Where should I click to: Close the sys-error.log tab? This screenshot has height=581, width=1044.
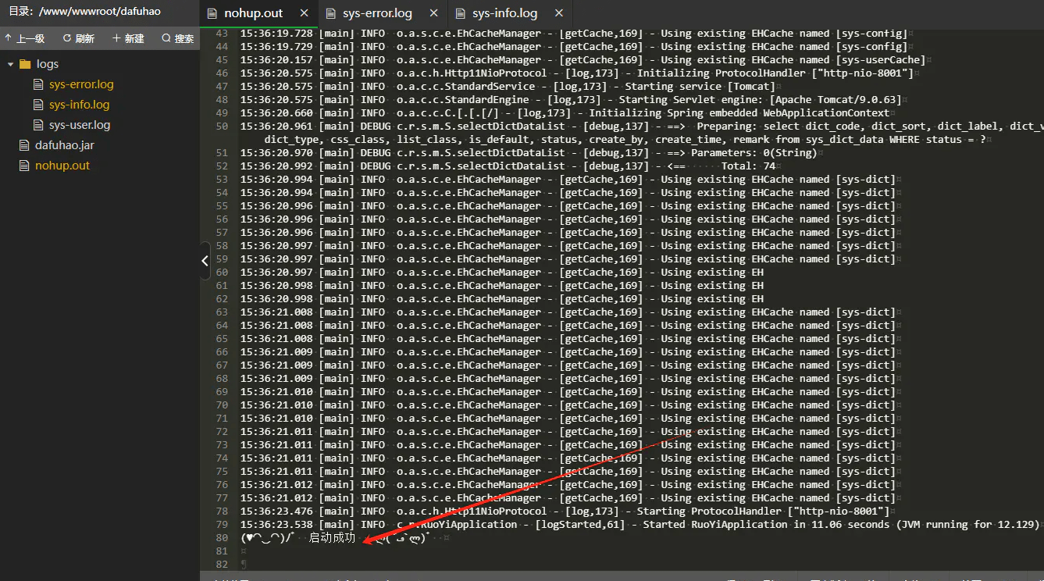(432, 13)
